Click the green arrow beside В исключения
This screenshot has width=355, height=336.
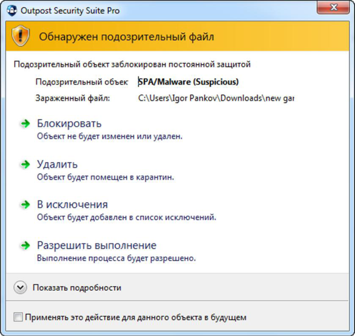click(x=25, y=205)
